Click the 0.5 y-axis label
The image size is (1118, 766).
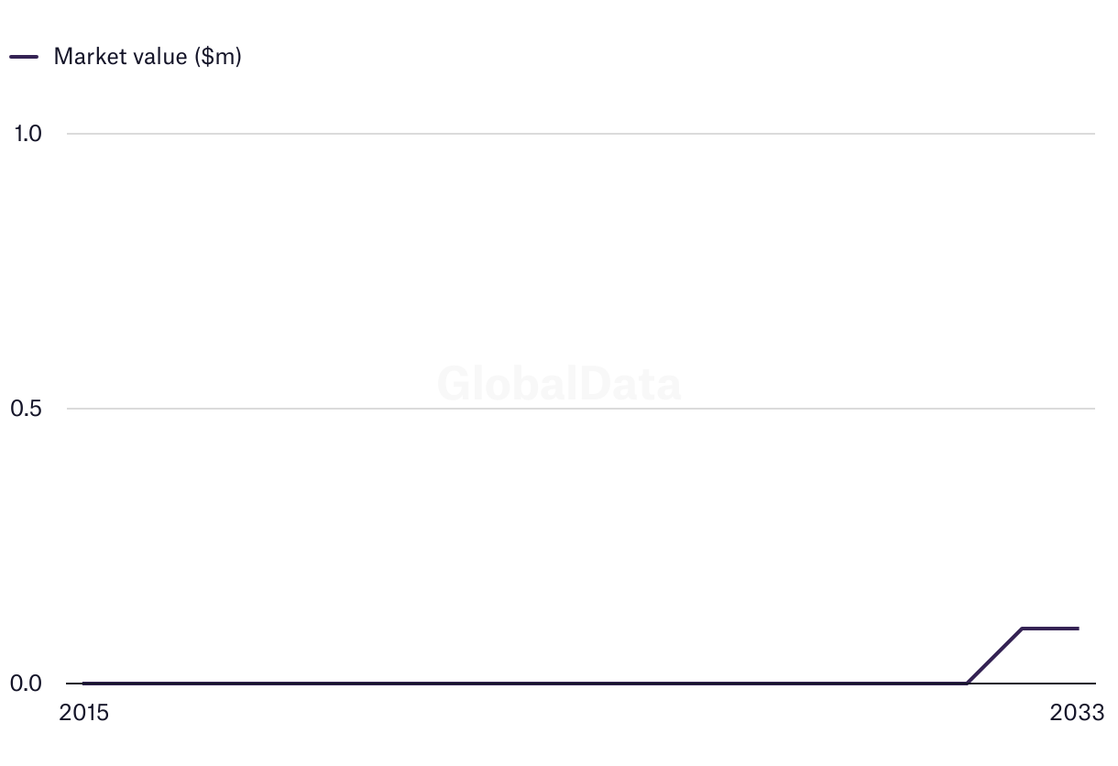point(27,409)
